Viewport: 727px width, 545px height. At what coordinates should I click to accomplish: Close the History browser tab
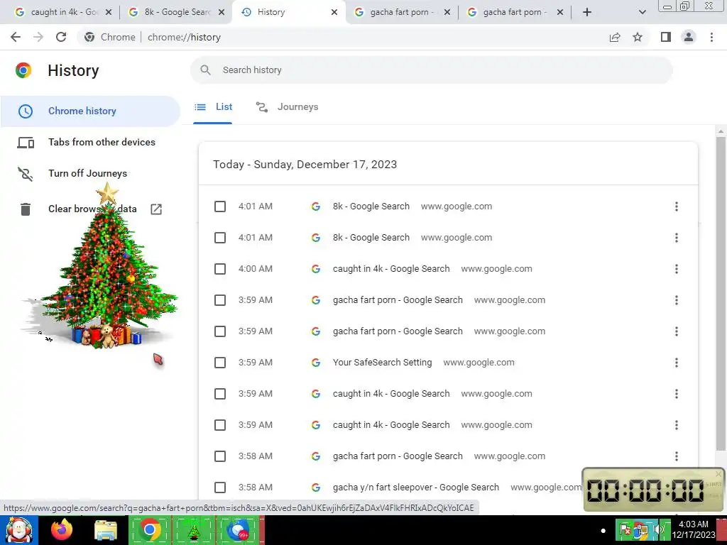click(x=334, y=13)
